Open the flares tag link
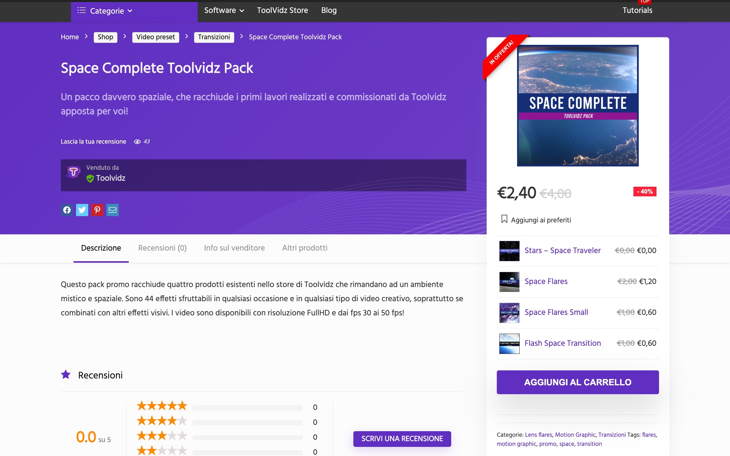The height and width of the screenshot is (456, 730). point(649,434)
